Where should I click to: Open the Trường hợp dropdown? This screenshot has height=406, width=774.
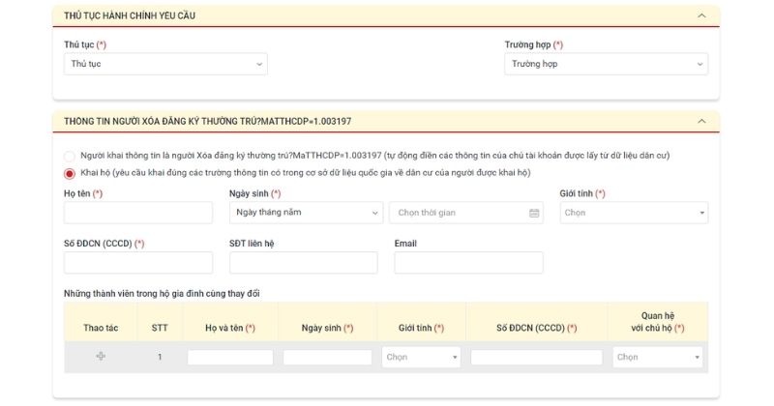click(606, 64)
